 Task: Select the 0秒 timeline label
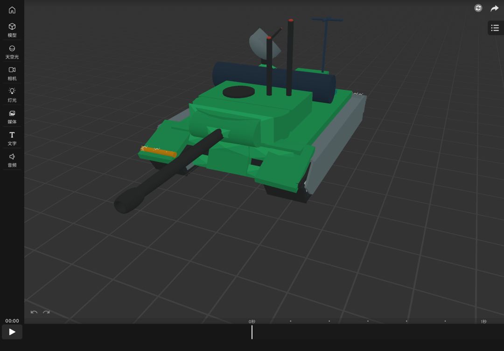coord(252,322)
